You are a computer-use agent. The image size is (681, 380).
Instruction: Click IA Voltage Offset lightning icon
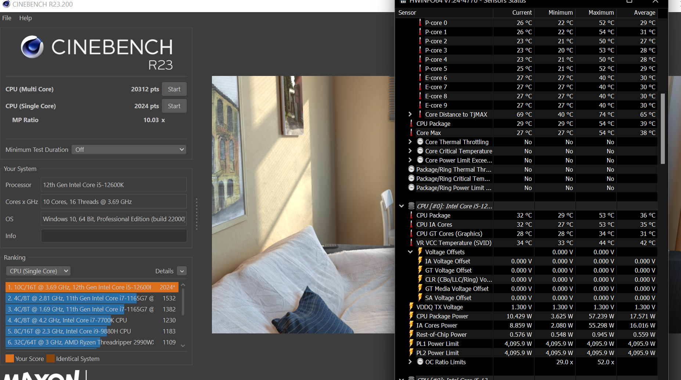(420, 261)
